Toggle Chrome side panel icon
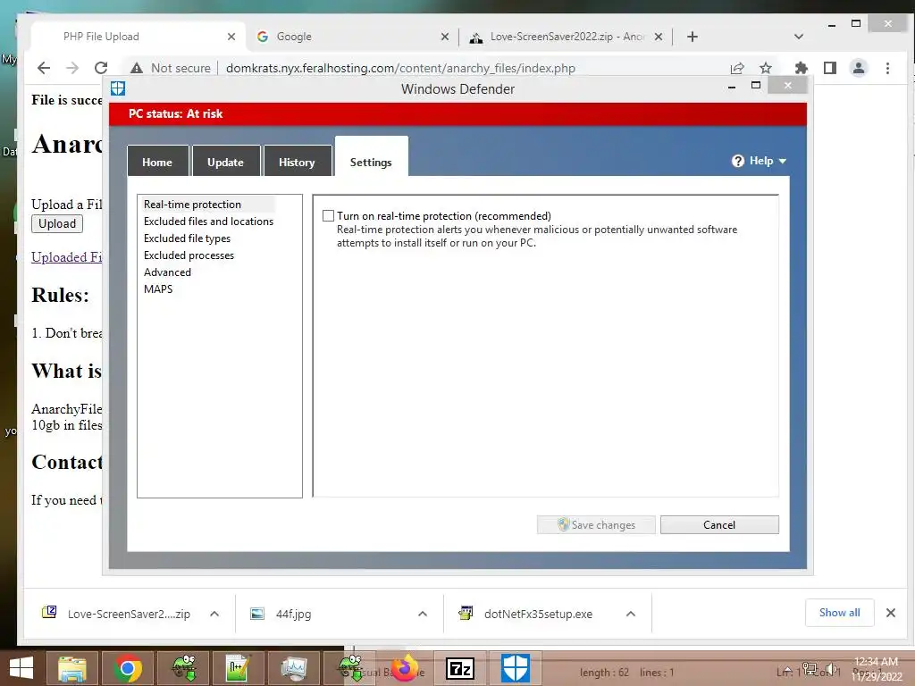 pos(830,68)
